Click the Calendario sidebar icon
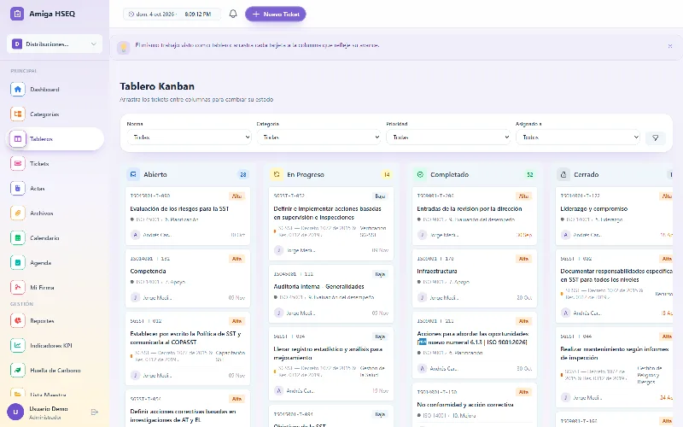Image resolution: width=683 pixels, height=427 pixels. (x=18, y=238)
